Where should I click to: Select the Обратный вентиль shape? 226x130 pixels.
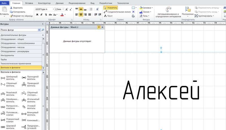click(10, 84)
